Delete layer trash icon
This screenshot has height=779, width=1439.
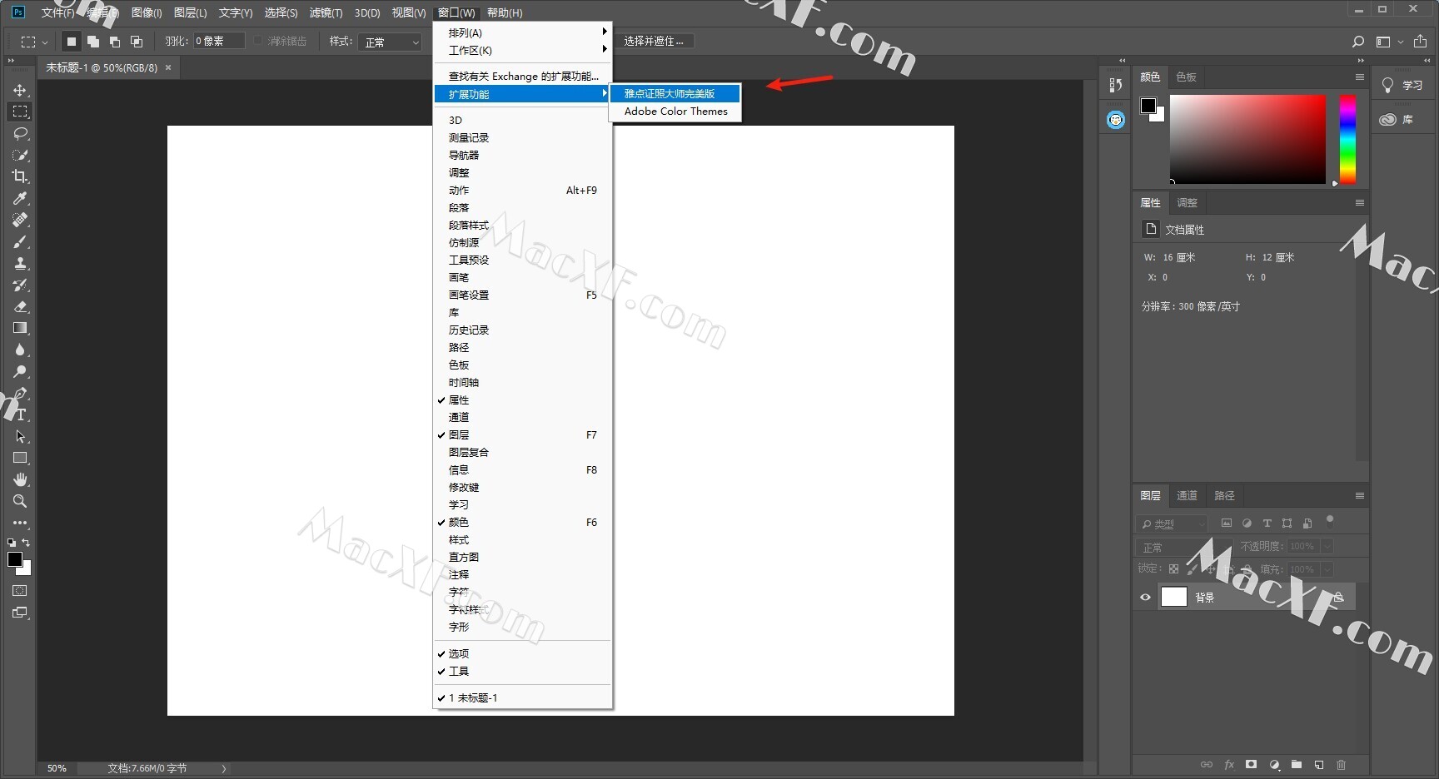(1341, 764)
